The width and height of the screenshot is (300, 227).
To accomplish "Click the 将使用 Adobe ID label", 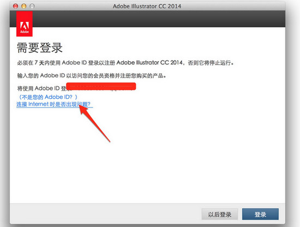I will 41,88.
